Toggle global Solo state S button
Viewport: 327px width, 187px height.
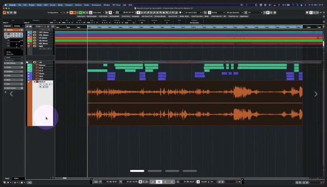point(74,13)
